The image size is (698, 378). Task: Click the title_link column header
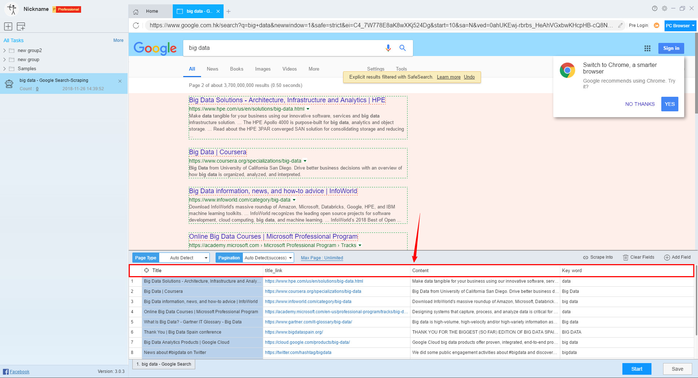click(336, 270)
